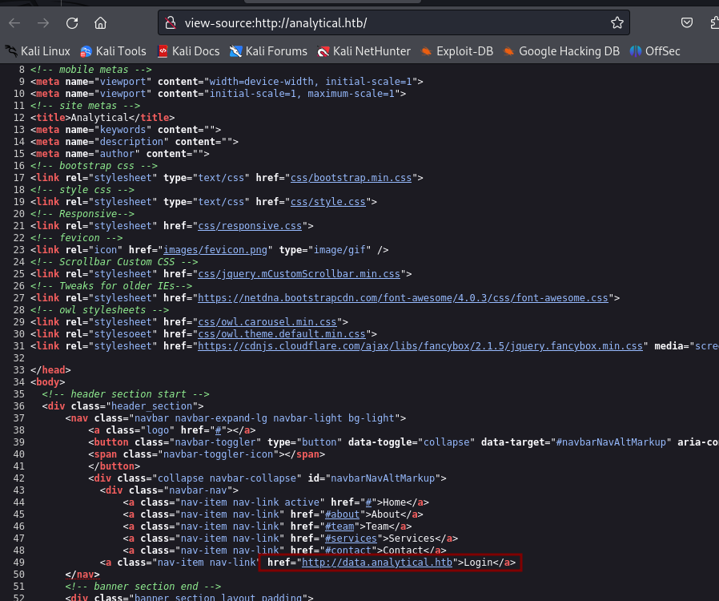Click the browser Back arrow
719x601 pixels.
coord(14,23)
